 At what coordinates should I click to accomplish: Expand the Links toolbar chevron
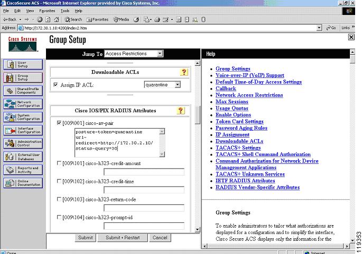(353, 27)
